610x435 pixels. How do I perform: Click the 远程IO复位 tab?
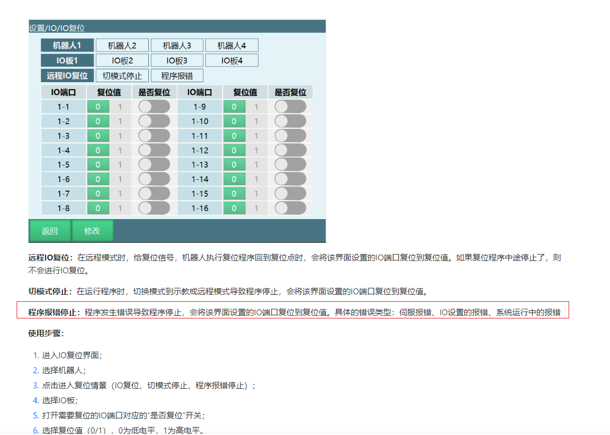(67, 76)
